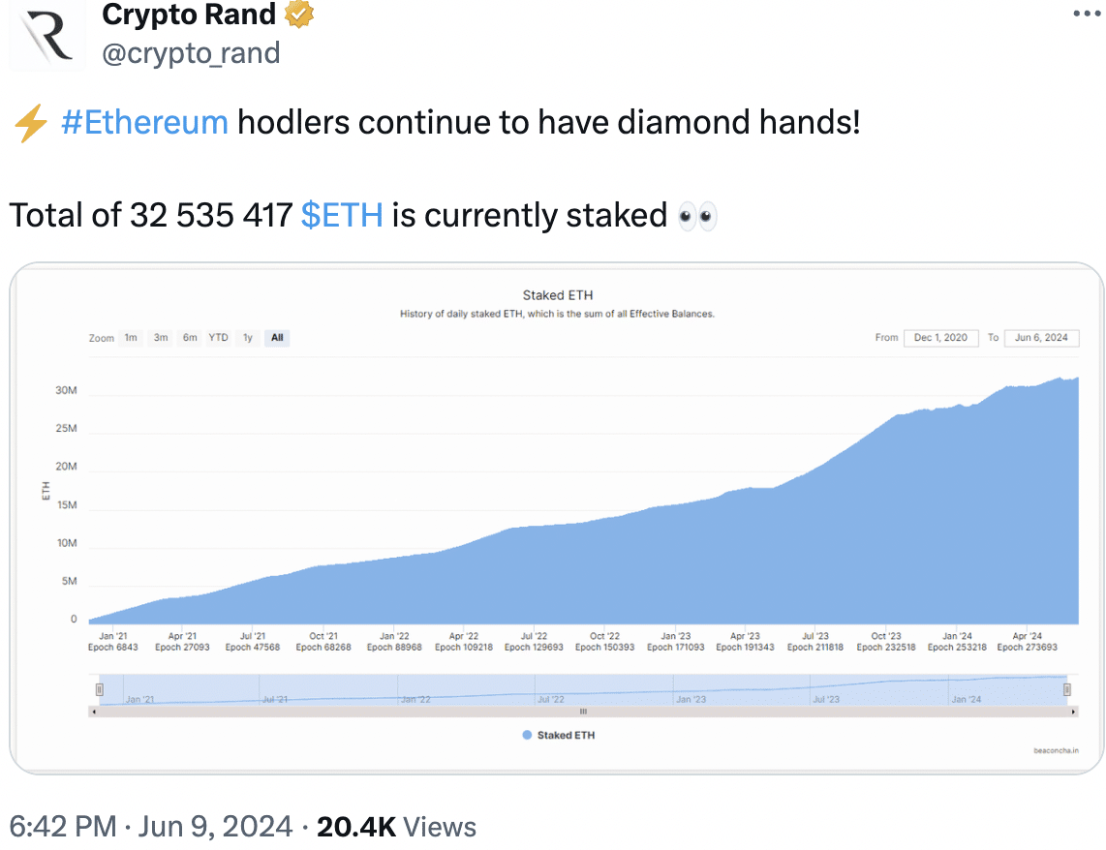
Task: Click the lightning bolt emoji
Action: [x=31, y=123]
